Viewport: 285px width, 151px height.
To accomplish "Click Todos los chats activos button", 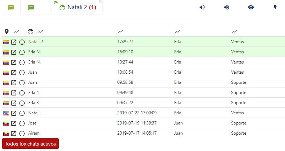I will (30, 144).
